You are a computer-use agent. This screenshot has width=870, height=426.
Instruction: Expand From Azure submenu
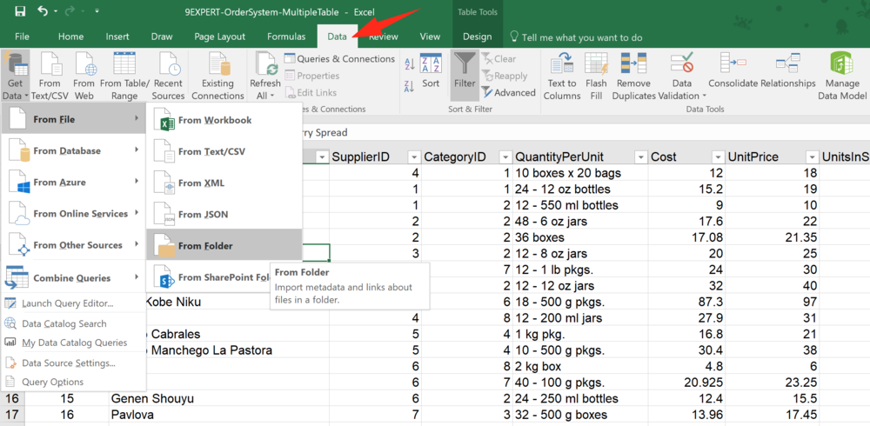(73, 182)
